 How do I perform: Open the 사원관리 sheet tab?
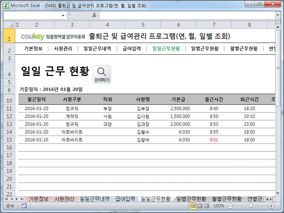click(64, 199)
